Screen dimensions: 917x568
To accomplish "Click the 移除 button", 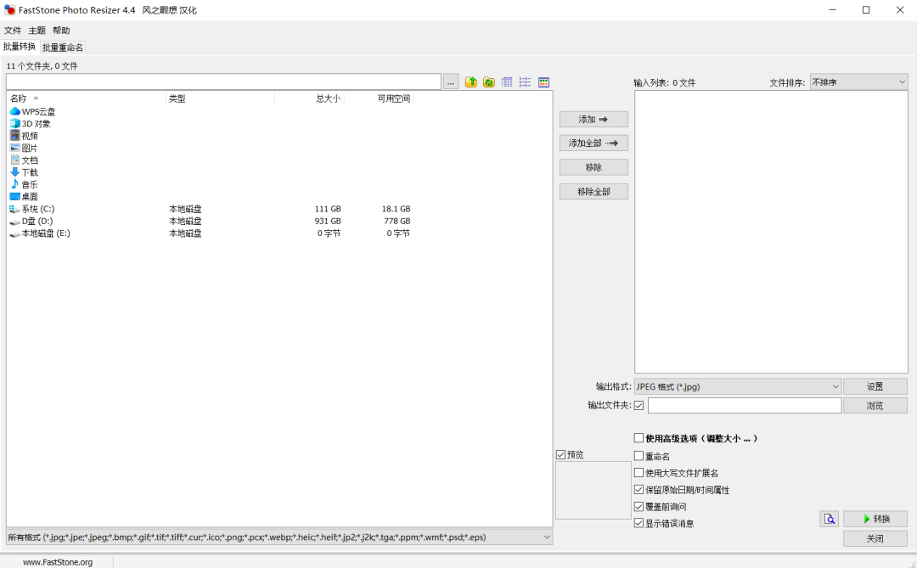I will click(x=594, y=167).
